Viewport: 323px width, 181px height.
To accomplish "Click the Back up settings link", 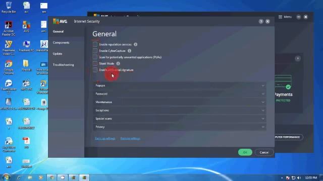I will 105,139.
